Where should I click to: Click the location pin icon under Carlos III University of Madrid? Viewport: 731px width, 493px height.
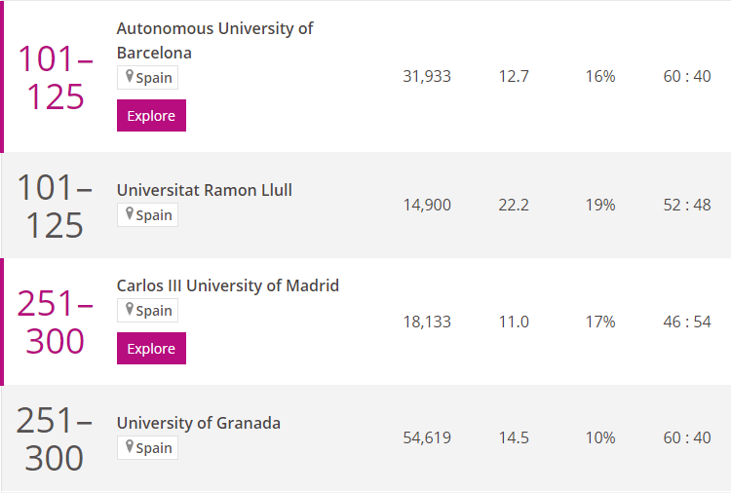coord(130,310)
